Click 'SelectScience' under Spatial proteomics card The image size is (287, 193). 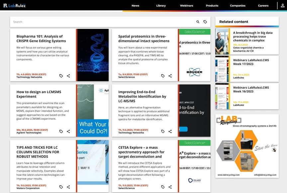[127, 77]
